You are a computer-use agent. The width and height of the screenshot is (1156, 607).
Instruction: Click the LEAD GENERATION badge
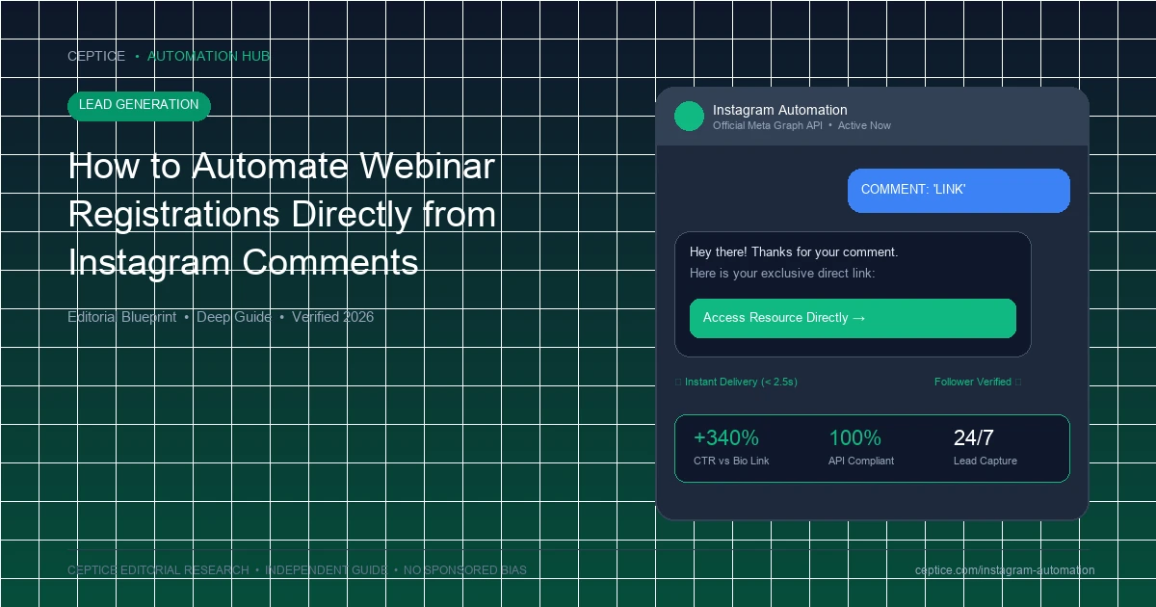pos(139,105)
